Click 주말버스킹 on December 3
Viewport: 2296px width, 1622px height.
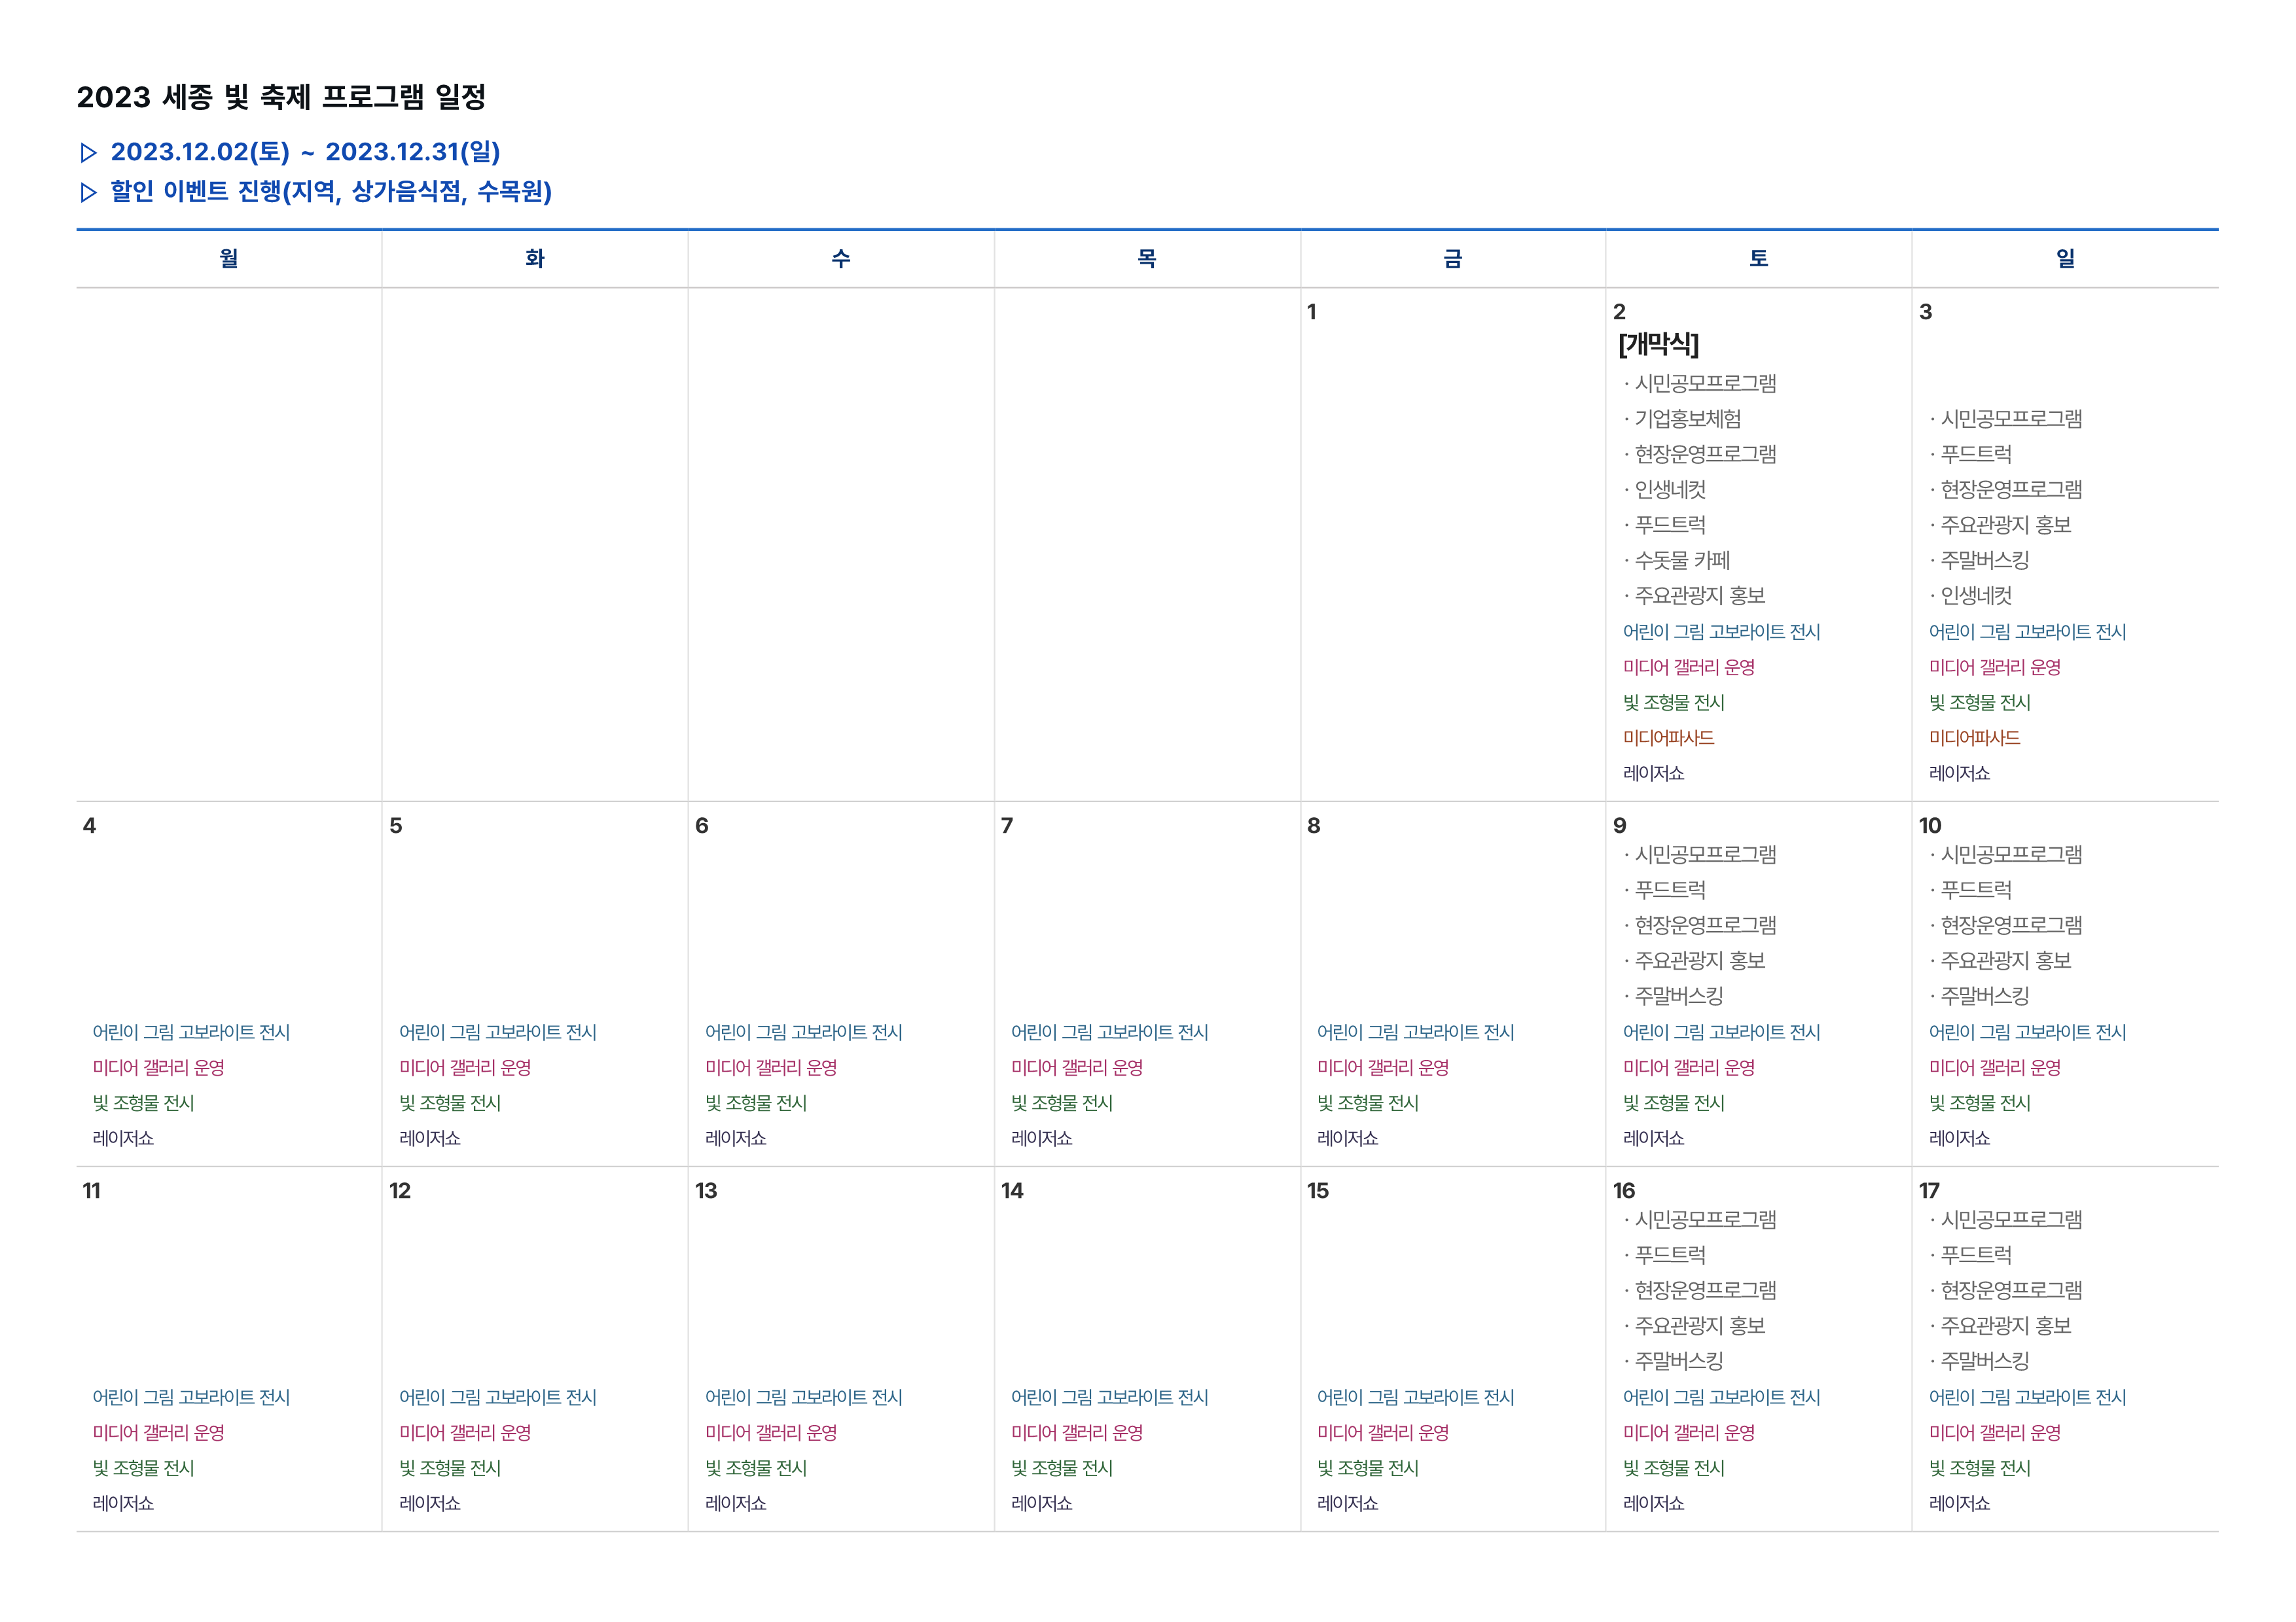click(x=1984, y=561)
